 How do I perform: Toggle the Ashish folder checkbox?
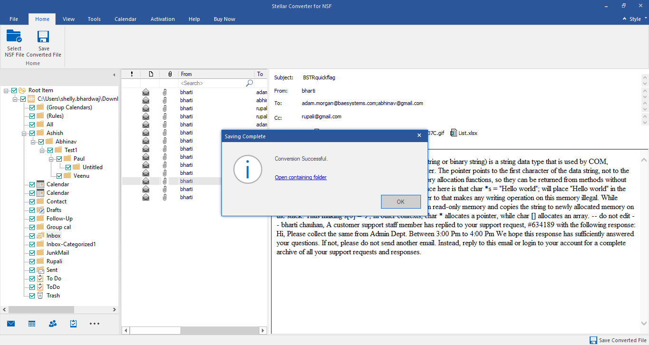click(x=32, y=133)
